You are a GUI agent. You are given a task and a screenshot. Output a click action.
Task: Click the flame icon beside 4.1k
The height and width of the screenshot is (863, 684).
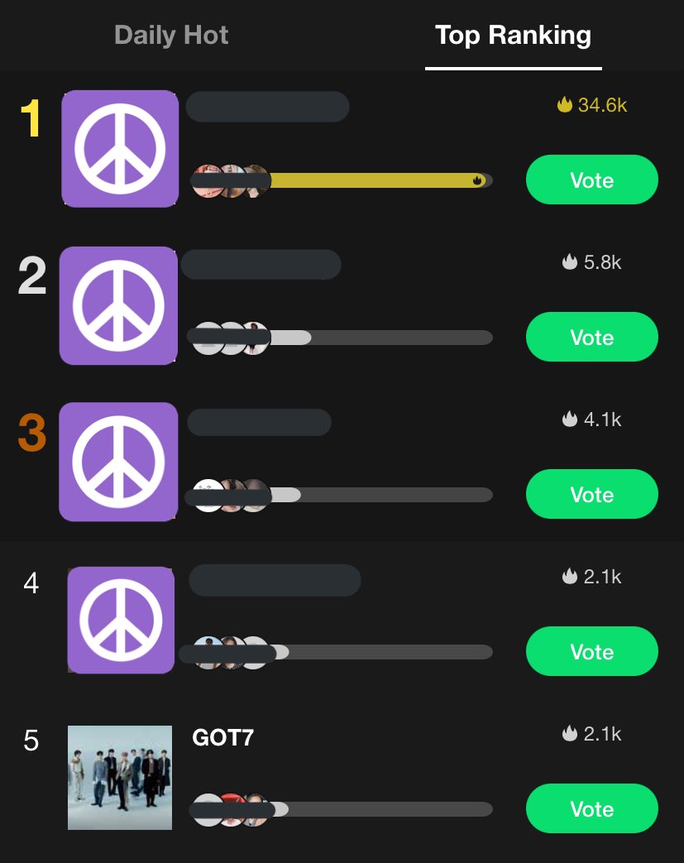pos(570,419)
